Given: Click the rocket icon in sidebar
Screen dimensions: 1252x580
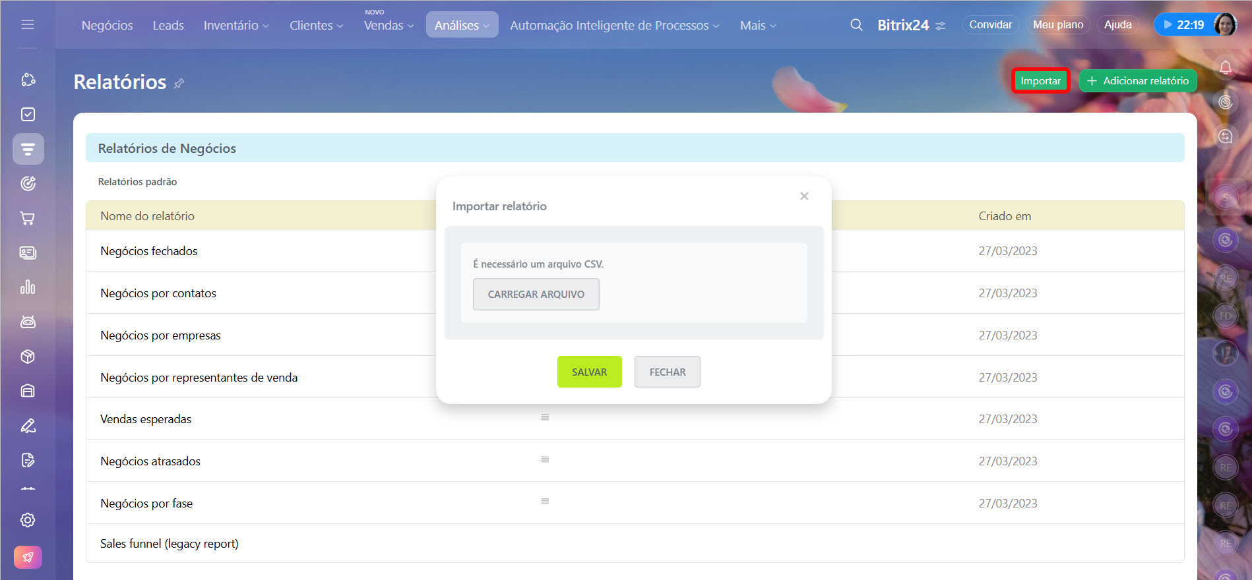Looking at the screenshot, I should pos(28,557).
